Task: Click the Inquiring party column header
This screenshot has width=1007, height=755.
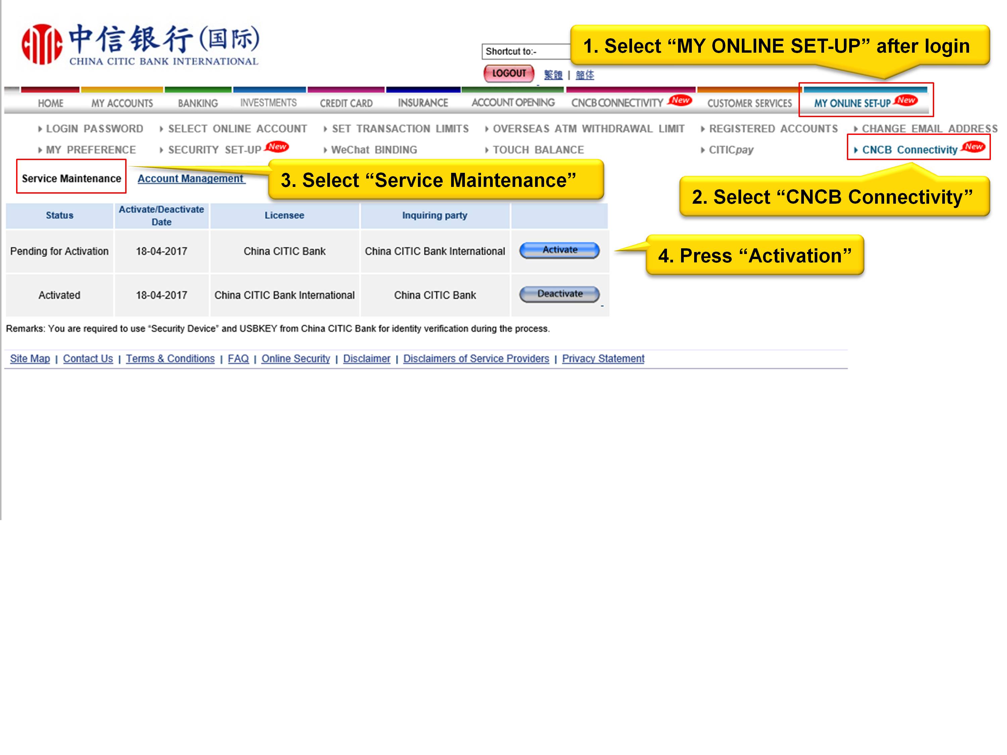Action: coord(435,216)
